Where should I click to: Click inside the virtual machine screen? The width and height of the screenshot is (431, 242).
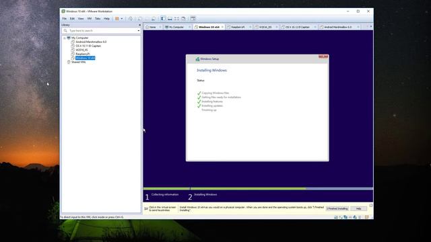tap(258, 116)
